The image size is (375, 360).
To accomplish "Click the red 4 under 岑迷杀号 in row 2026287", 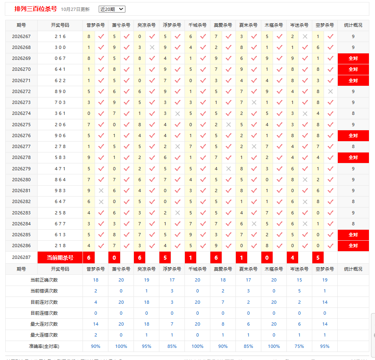I will [292, 258].
